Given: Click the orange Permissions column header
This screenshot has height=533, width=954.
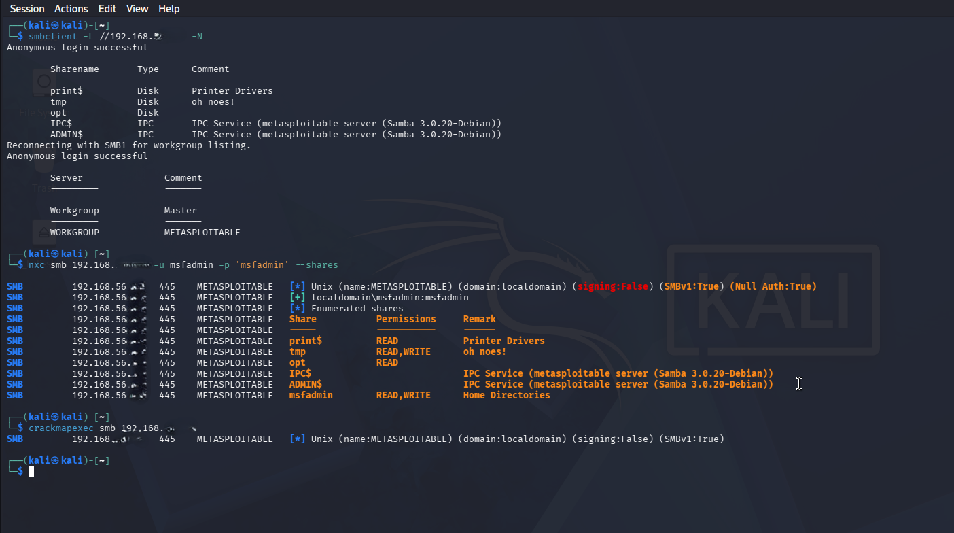Looking at the screenshot, I should tap(406, 320).
